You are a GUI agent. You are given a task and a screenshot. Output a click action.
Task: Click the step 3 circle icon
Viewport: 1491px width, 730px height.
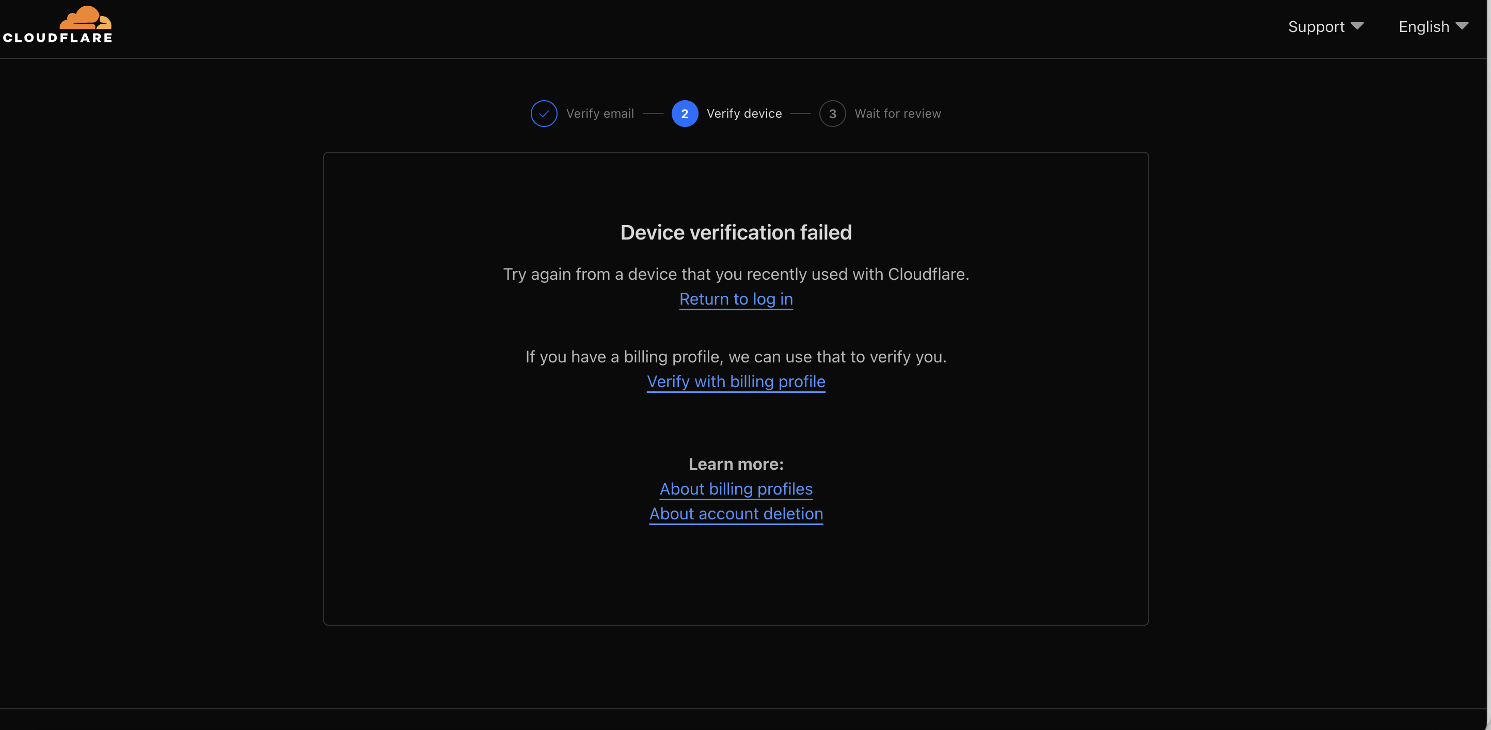pyautogui.click(x=832, y=114)
